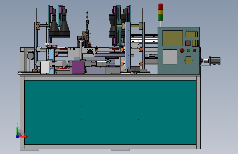Image resolution: width=238 pixels, height=154 pixels.
Task: Pick the large red emergency stop button
Action: (182, 50)
